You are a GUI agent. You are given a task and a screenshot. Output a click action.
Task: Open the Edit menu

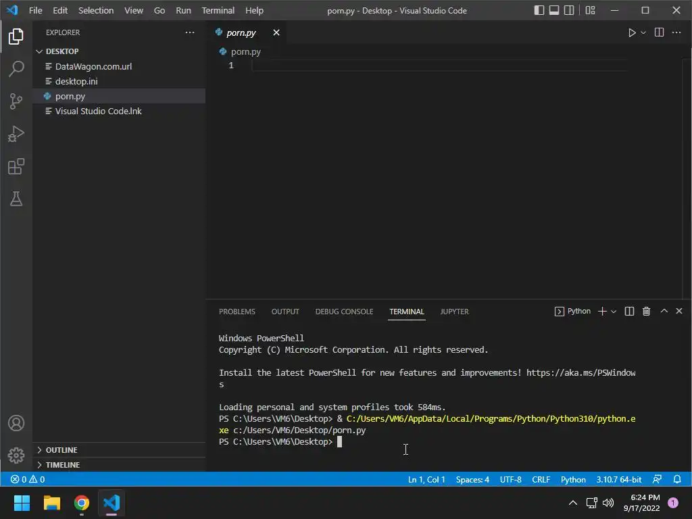click(x=60, y=10)
